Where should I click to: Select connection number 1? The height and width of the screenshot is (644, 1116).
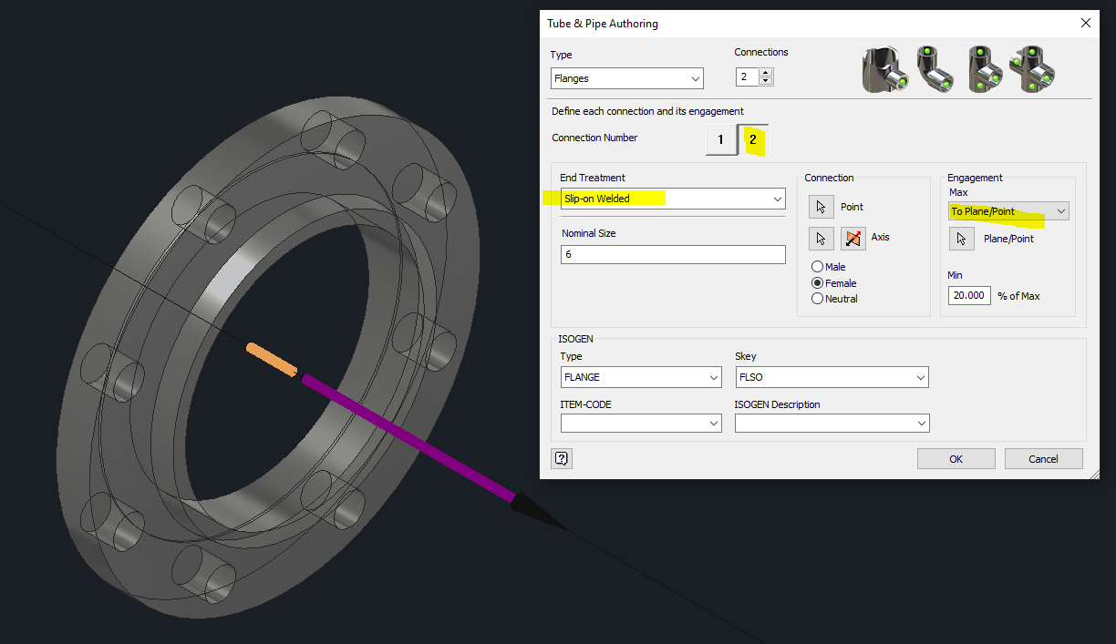pyautogui.click(x=720, y=140)
